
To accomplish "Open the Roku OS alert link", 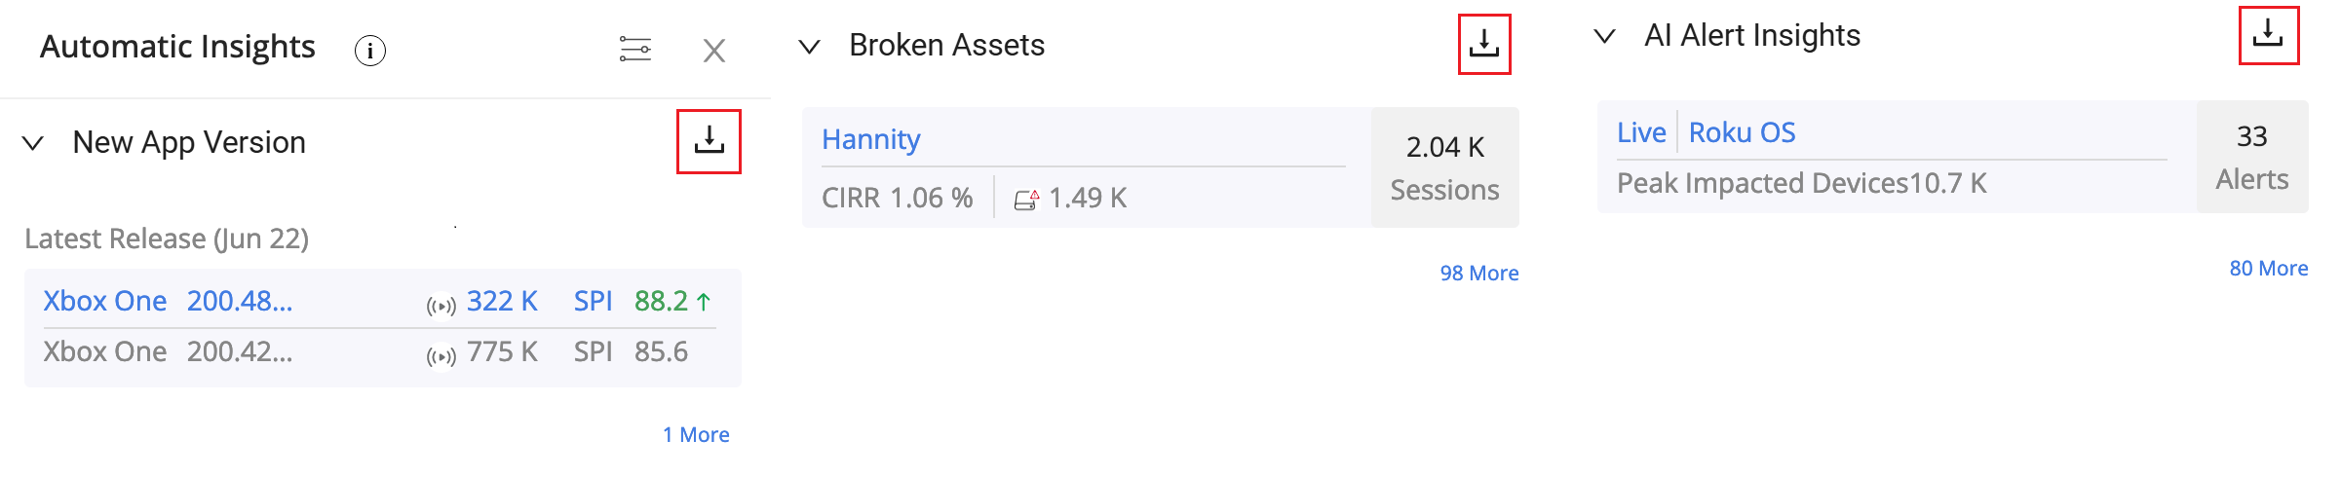I will pyautogui.click(x=1742, y=132).
